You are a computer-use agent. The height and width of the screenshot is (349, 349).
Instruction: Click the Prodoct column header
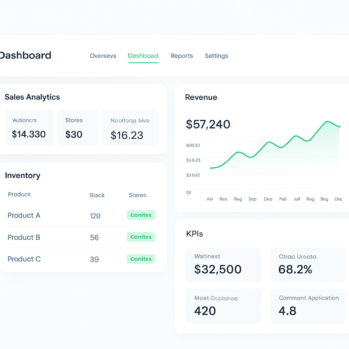19,194
